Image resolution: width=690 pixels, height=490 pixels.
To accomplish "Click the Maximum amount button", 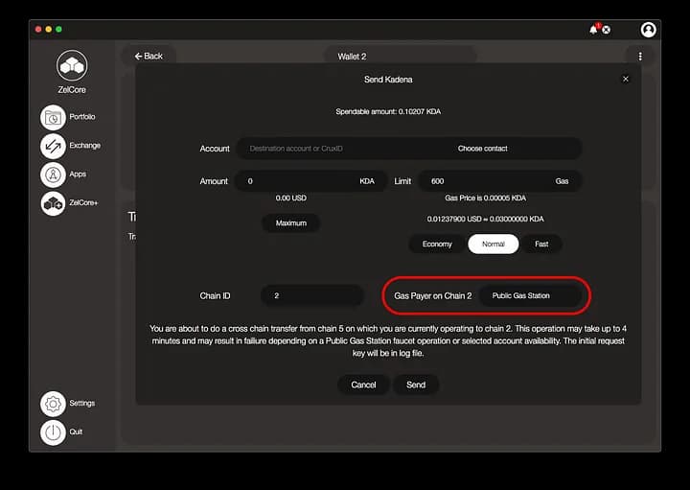I will coord(291,223).
